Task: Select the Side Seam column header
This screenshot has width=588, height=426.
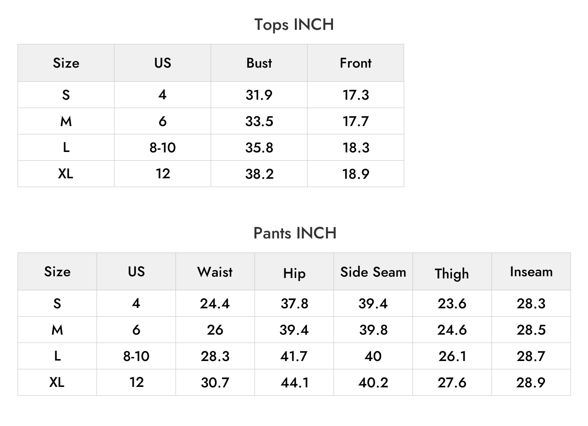Action: tap(373, 271)
